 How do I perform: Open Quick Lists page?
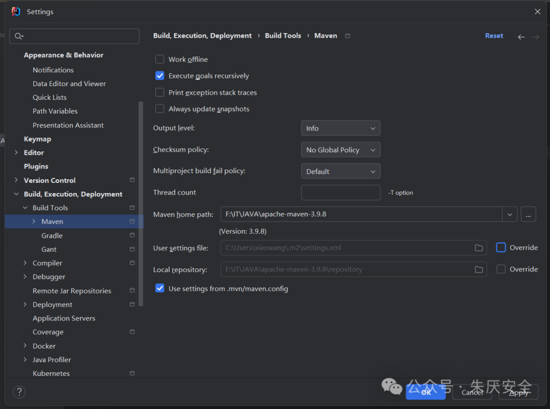pyautogui.click(x=49, y=97)
